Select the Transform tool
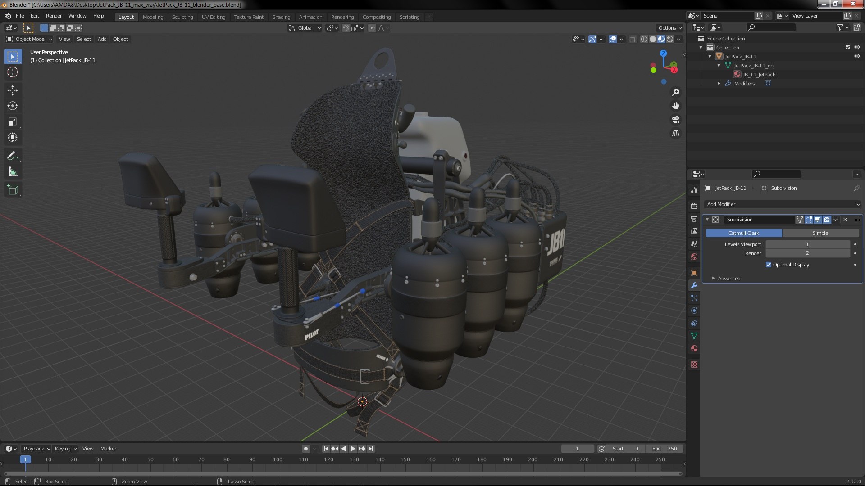This screenshot has height=486, width=865. pos(13,138)
